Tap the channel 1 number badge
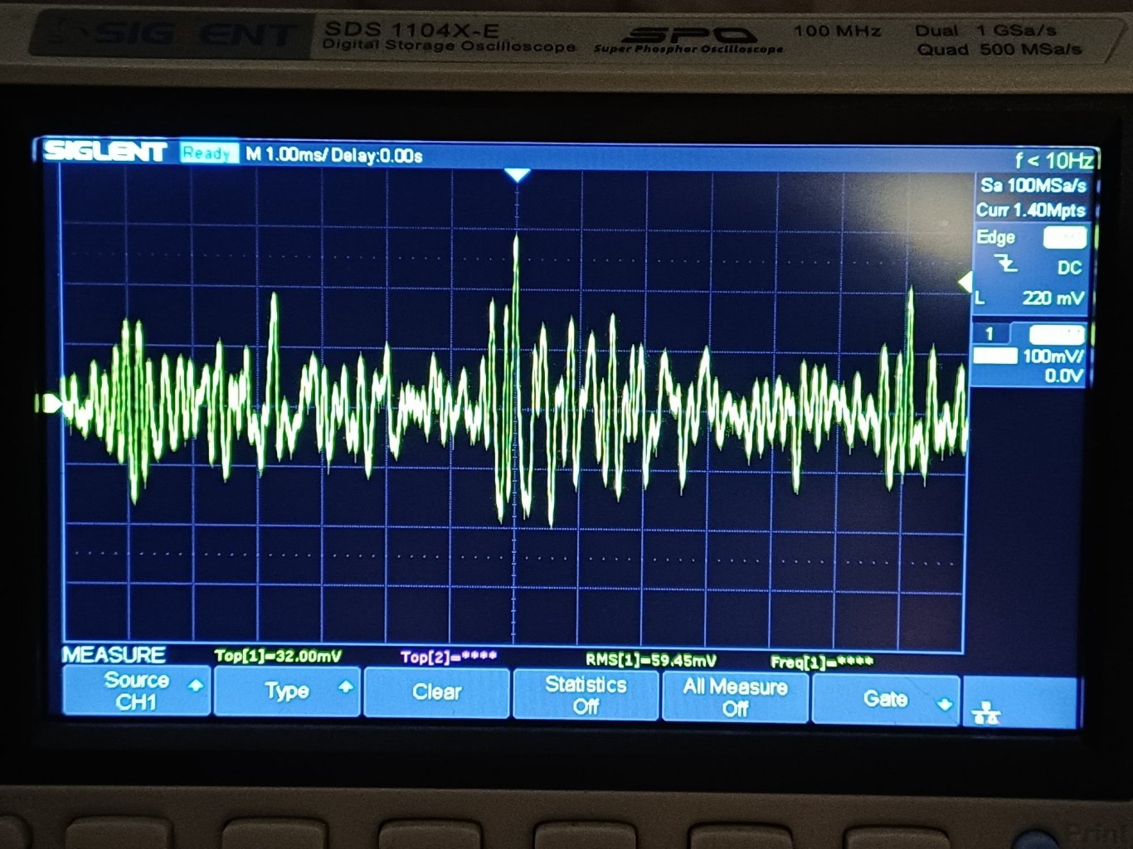Image resolution: width=1133 pixels, height=849 pixels. [989, 334]
